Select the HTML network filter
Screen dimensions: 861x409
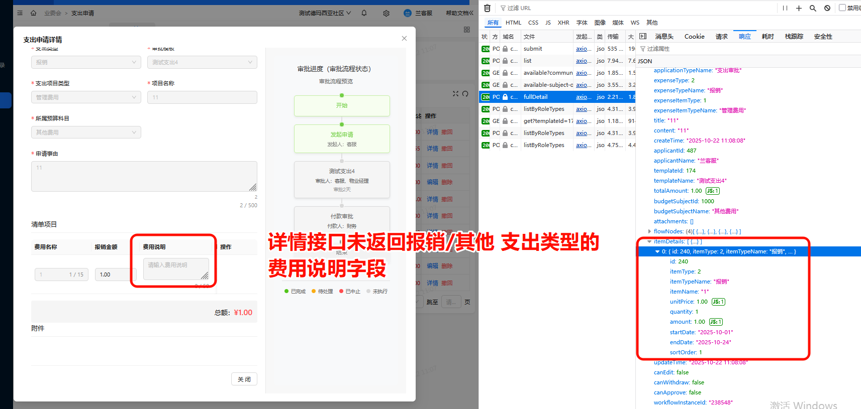pyautogui.click(x=513, y=23)
